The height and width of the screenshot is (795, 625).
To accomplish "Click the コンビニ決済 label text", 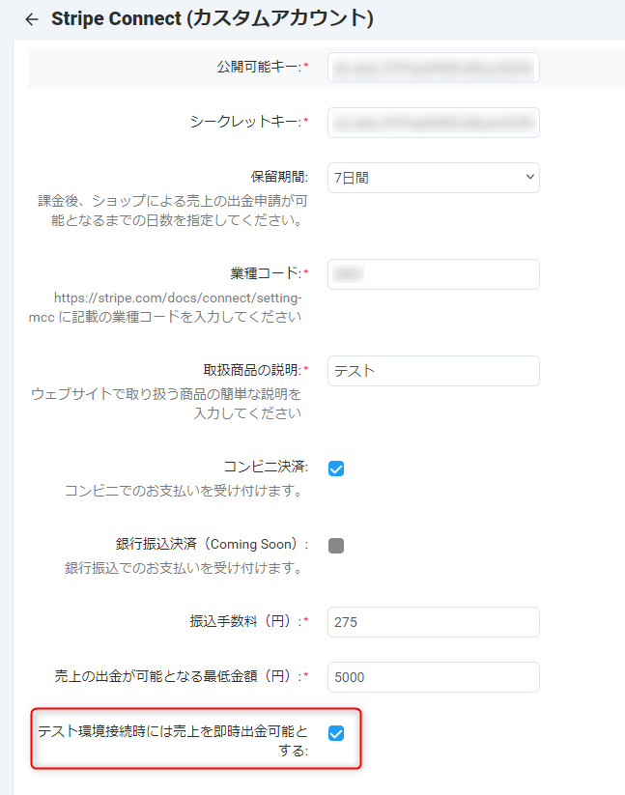I will tap(265, 468).
